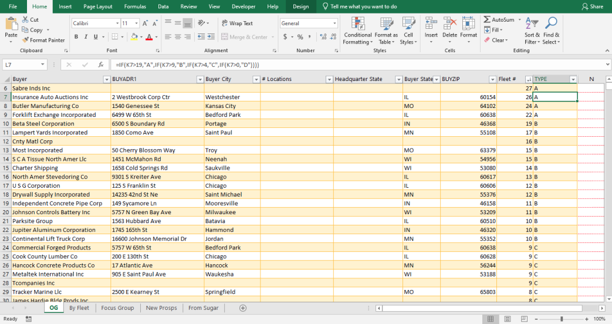
Task: Apply Accounting dollar format
Action: [x=285, y=37]
